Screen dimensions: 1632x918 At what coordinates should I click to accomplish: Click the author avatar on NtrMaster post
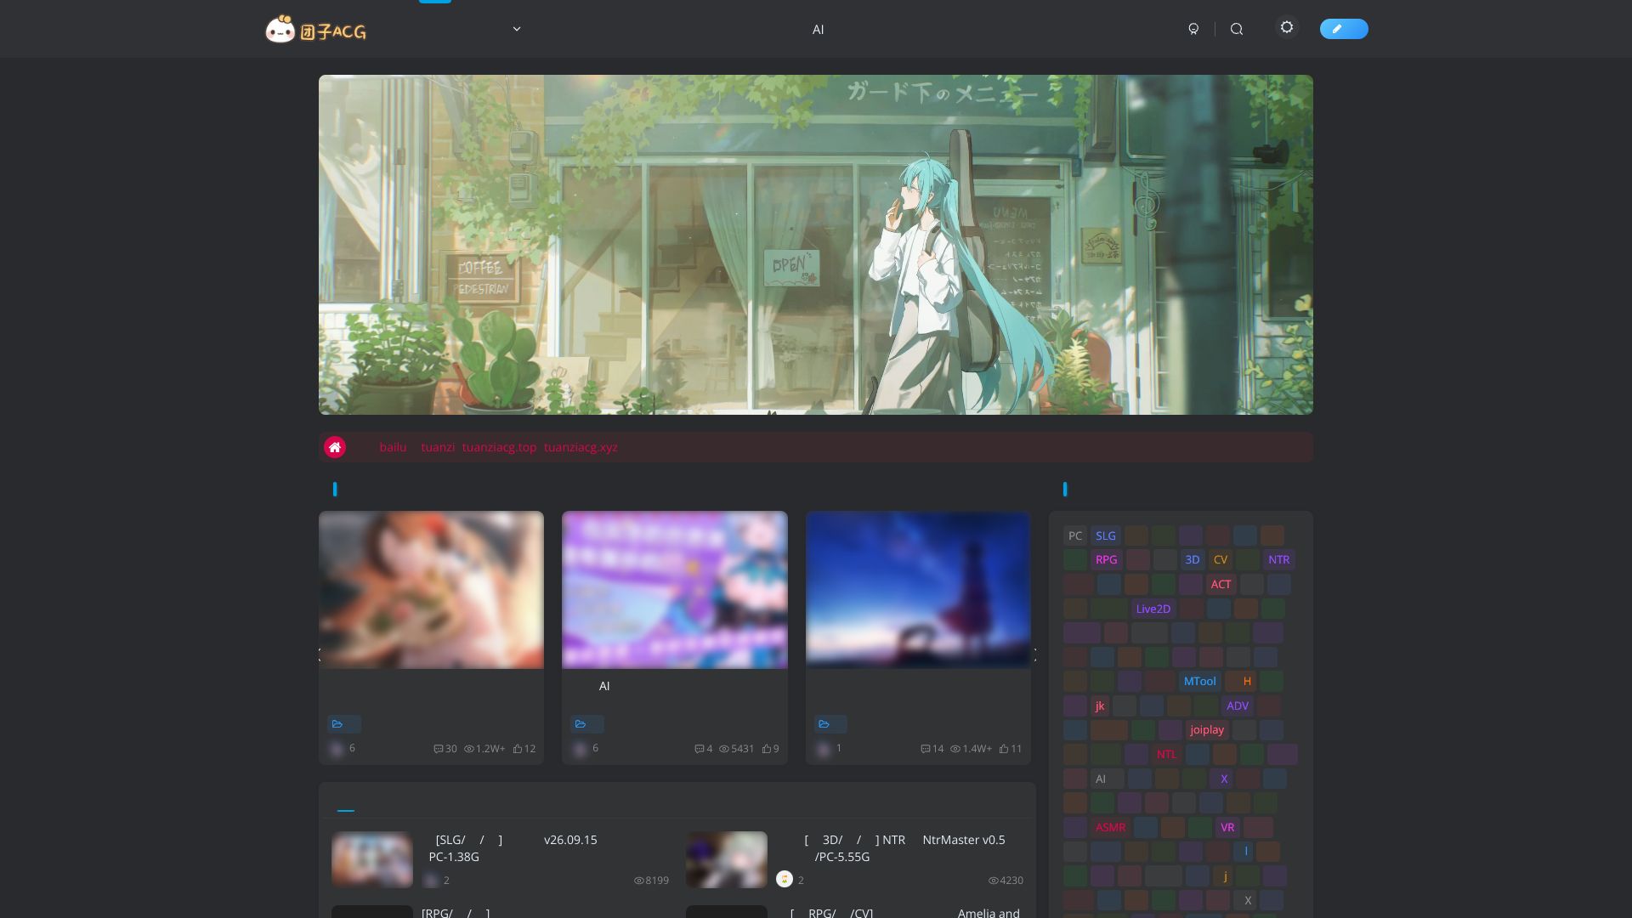tap(785, 879)
